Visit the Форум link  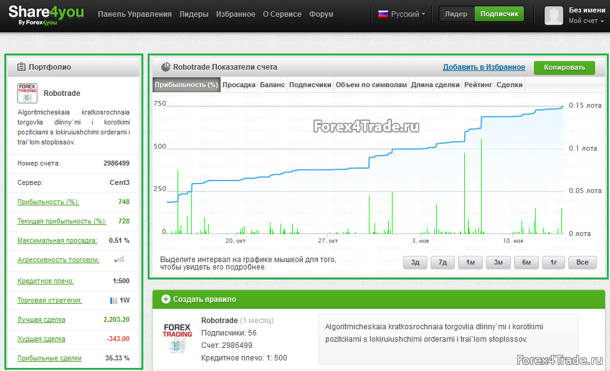pos(321,14)
